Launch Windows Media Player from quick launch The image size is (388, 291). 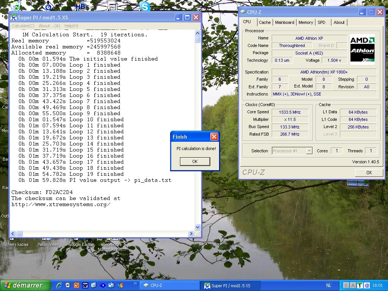[67, 285]
